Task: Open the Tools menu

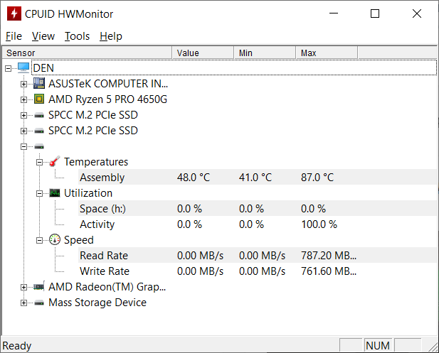Action: coord(77,36)
